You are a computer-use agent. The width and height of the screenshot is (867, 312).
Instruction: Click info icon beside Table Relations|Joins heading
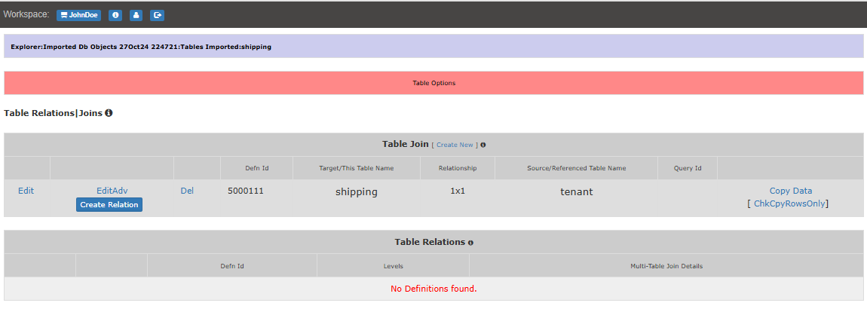[x=109, y=113]
